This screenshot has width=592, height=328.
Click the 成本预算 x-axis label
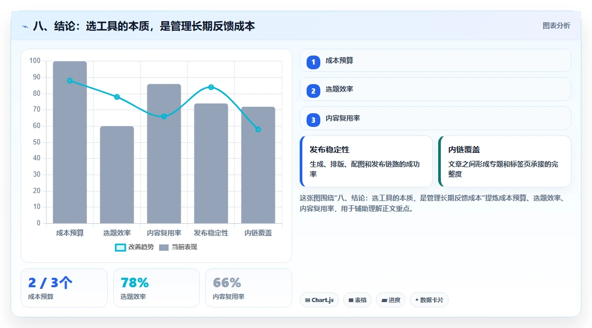[x=70, y=233]
